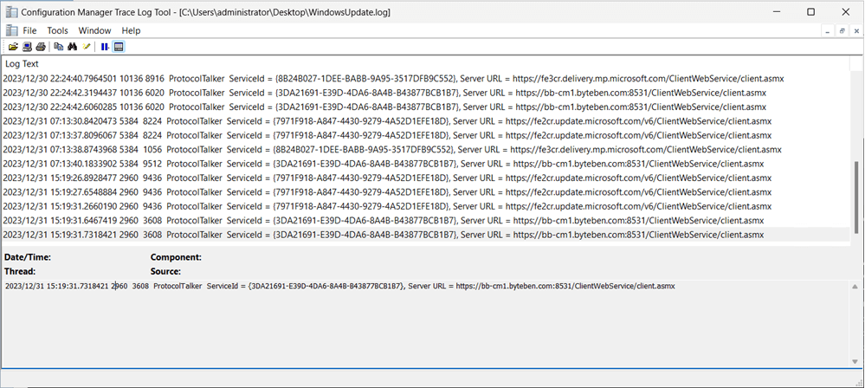Open the Tools menu
Image resolution: width=865 pixels, height=388 pixels.
[57, 31]
